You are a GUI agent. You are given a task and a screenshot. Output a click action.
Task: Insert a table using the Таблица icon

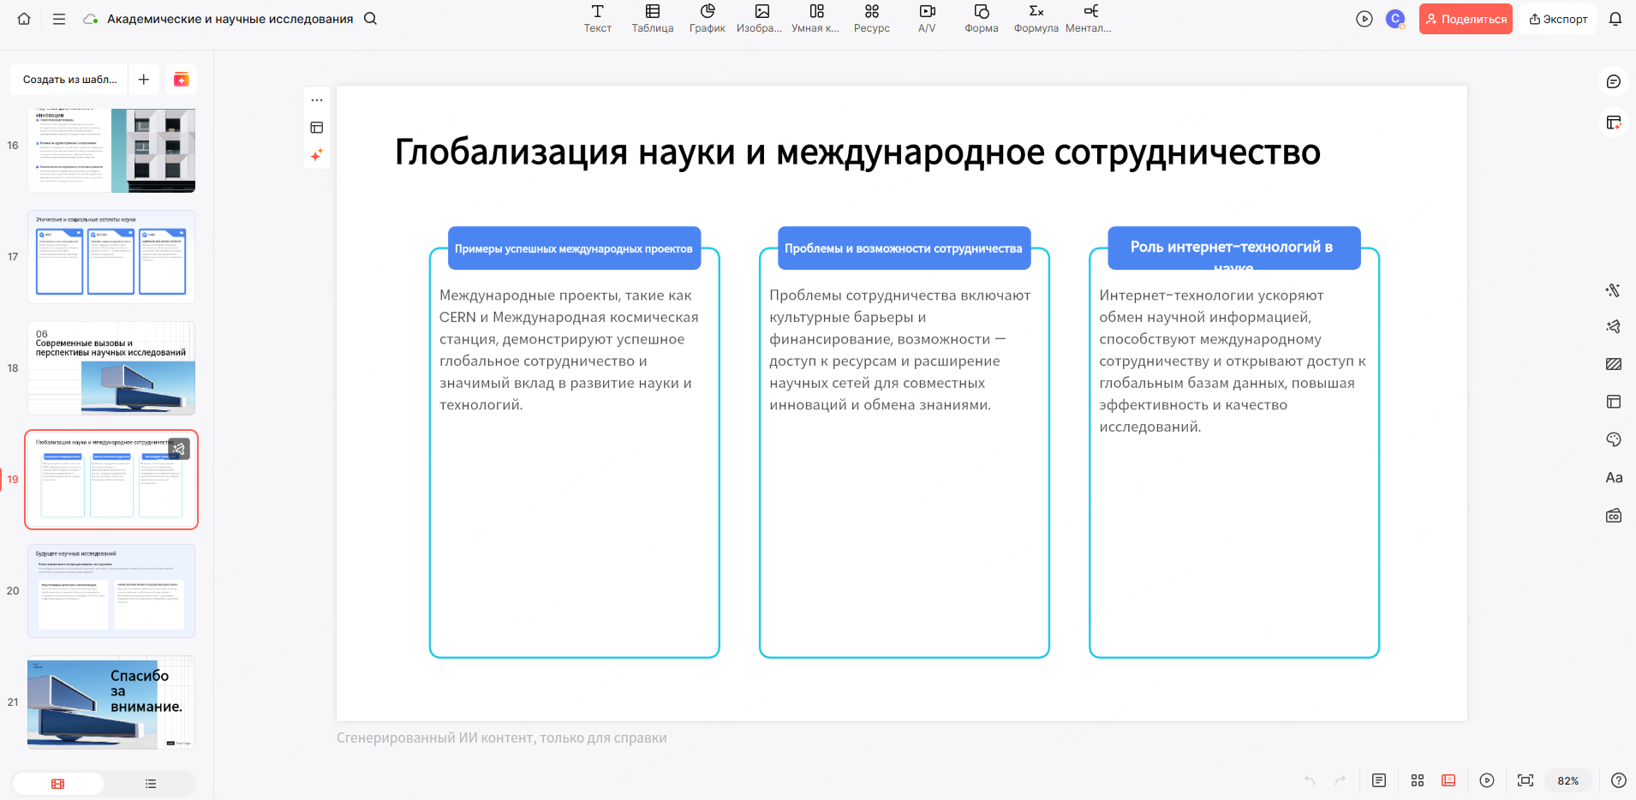(652, 18)
